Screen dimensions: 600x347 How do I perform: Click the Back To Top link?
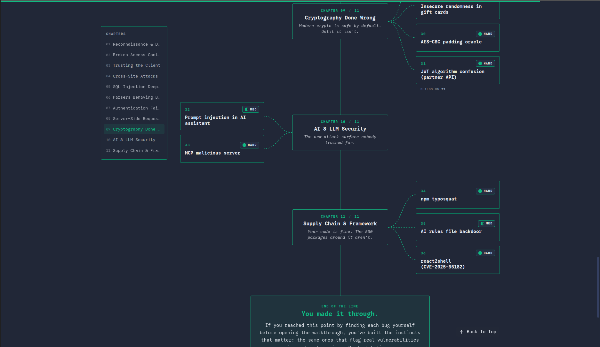pyautogui.click(x=478, y=332)
